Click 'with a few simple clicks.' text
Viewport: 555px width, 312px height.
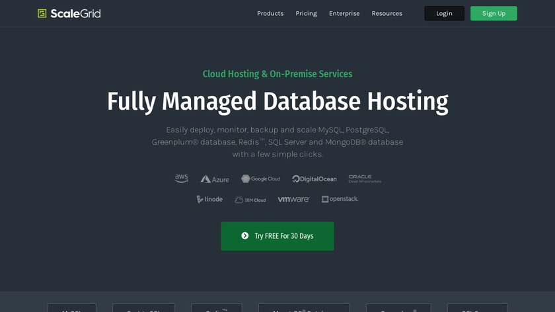[x=277, y=155]
